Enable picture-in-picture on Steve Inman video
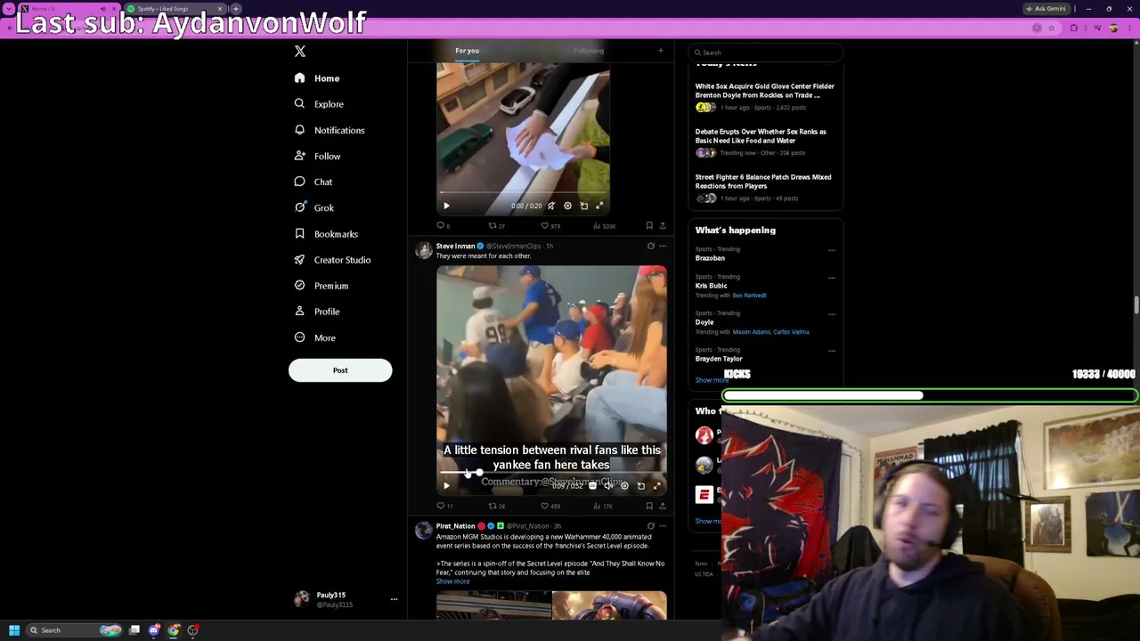The height and width of the screenshot is (641, 1140). click(640, 486)
